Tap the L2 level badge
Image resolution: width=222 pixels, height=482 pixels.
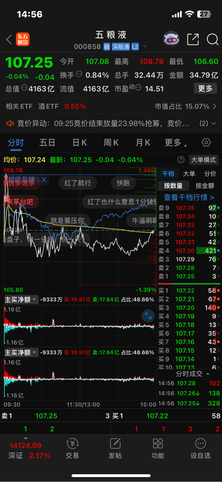click(135, 47)
